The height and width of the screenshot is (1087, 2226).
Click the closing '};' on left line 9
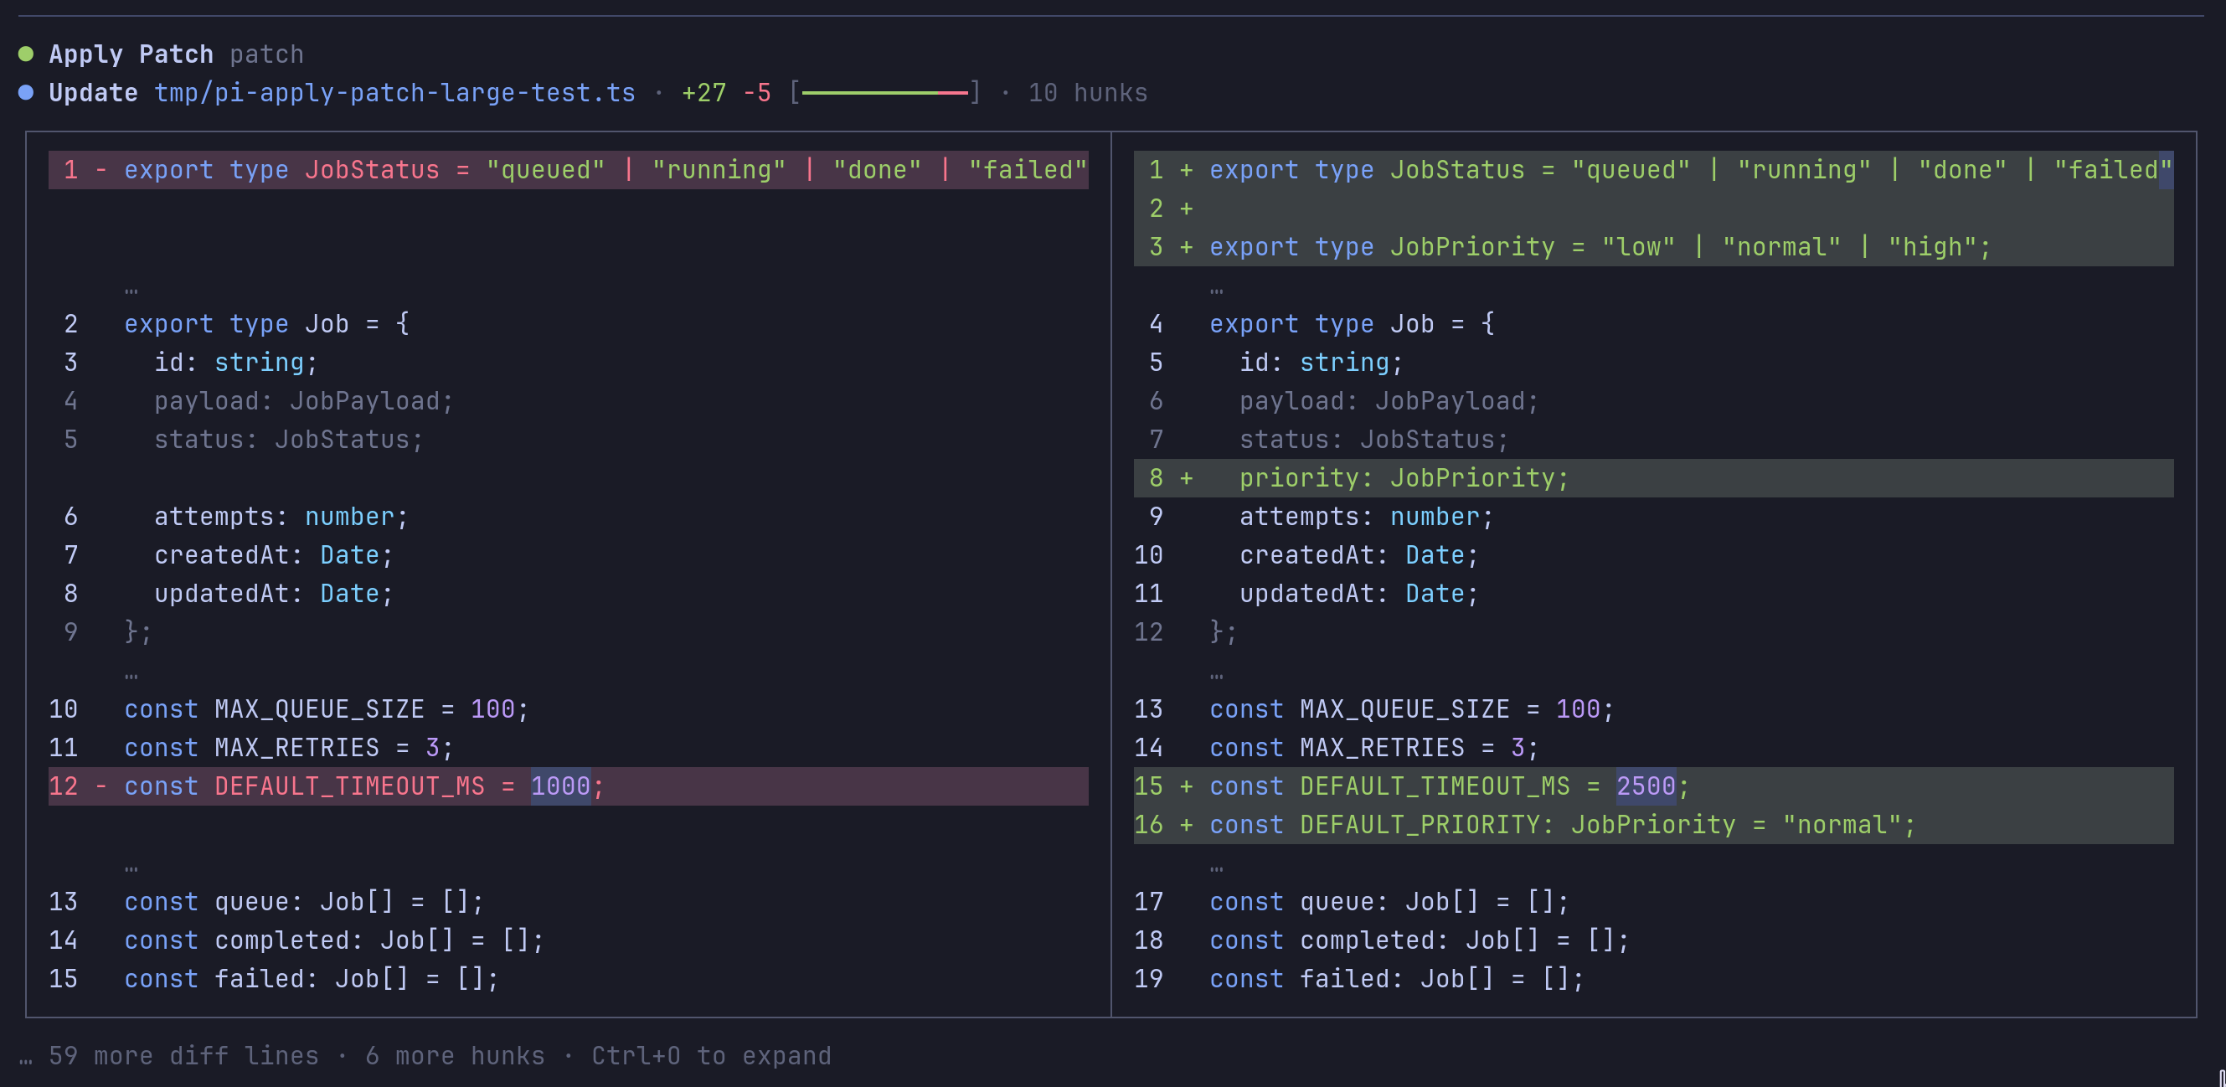[138, 631]
